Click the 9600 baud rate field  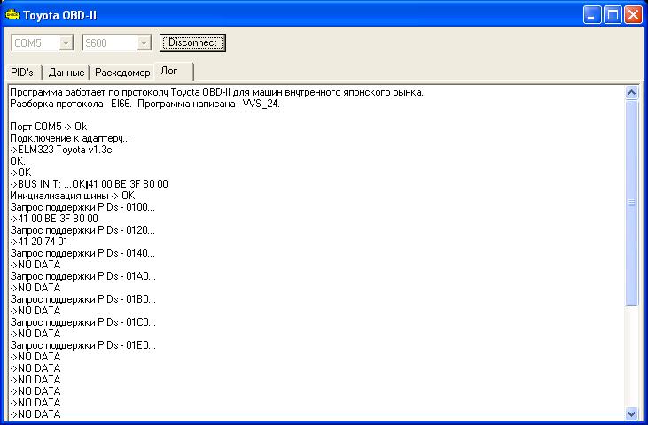(x=108, y=42)
